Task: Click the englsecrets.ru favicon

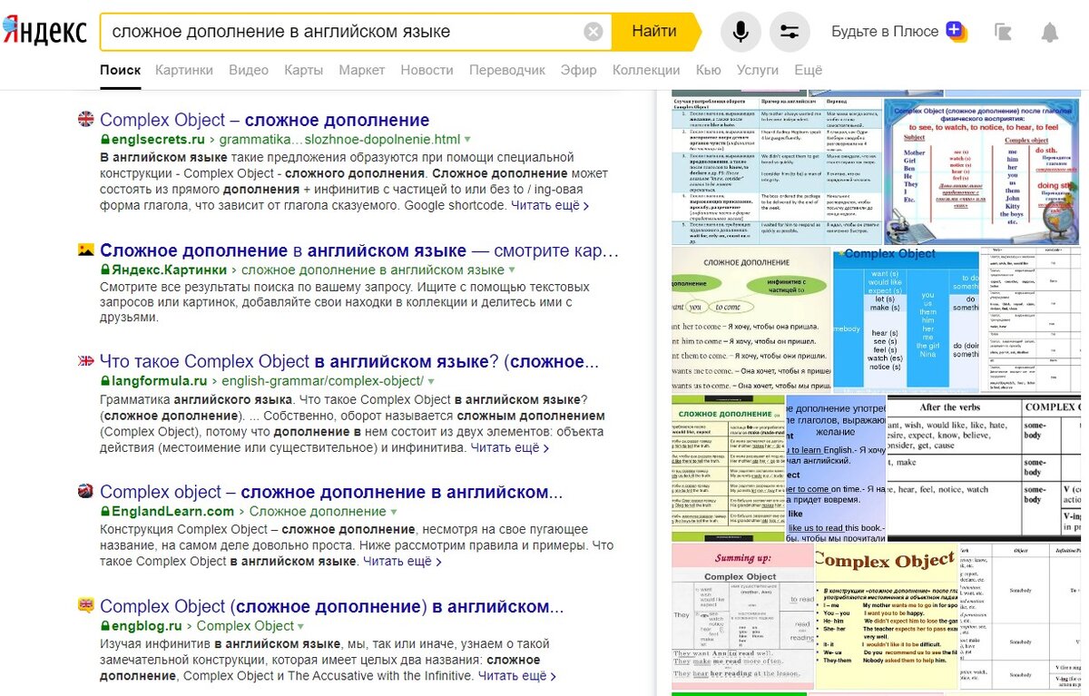Action: [86, 120]
